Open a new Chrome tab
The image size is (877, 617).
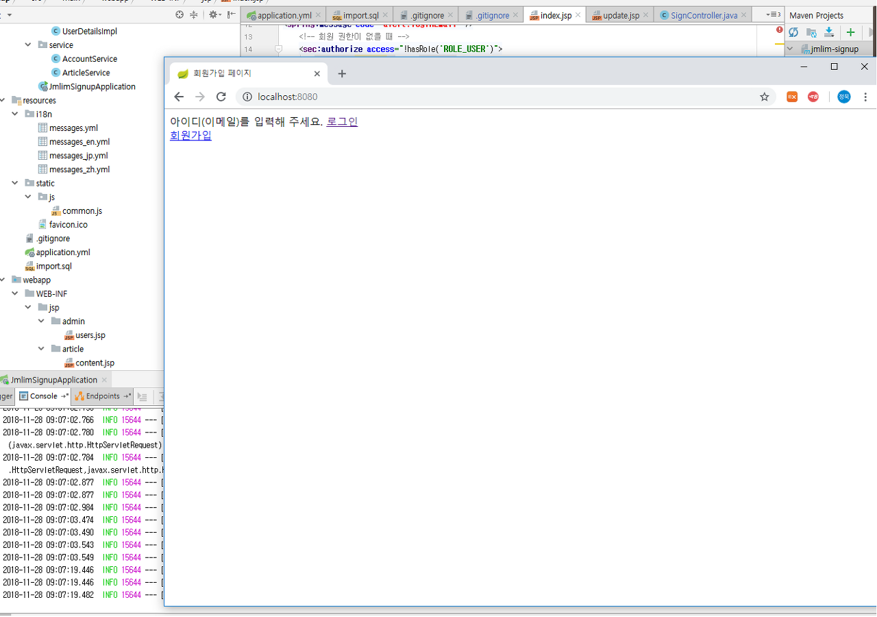tap(342, 73)
